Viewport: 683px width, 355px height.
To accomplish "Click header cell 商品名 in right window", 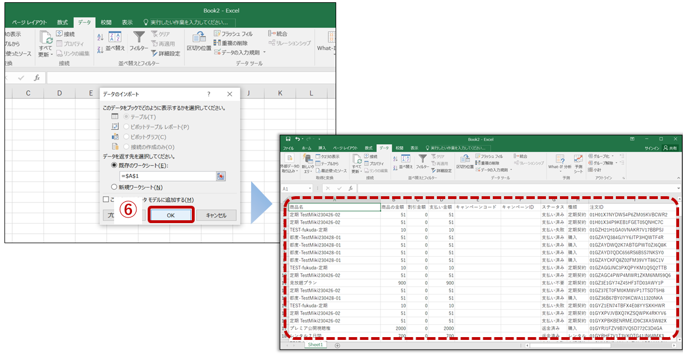I will coord(334,207).
